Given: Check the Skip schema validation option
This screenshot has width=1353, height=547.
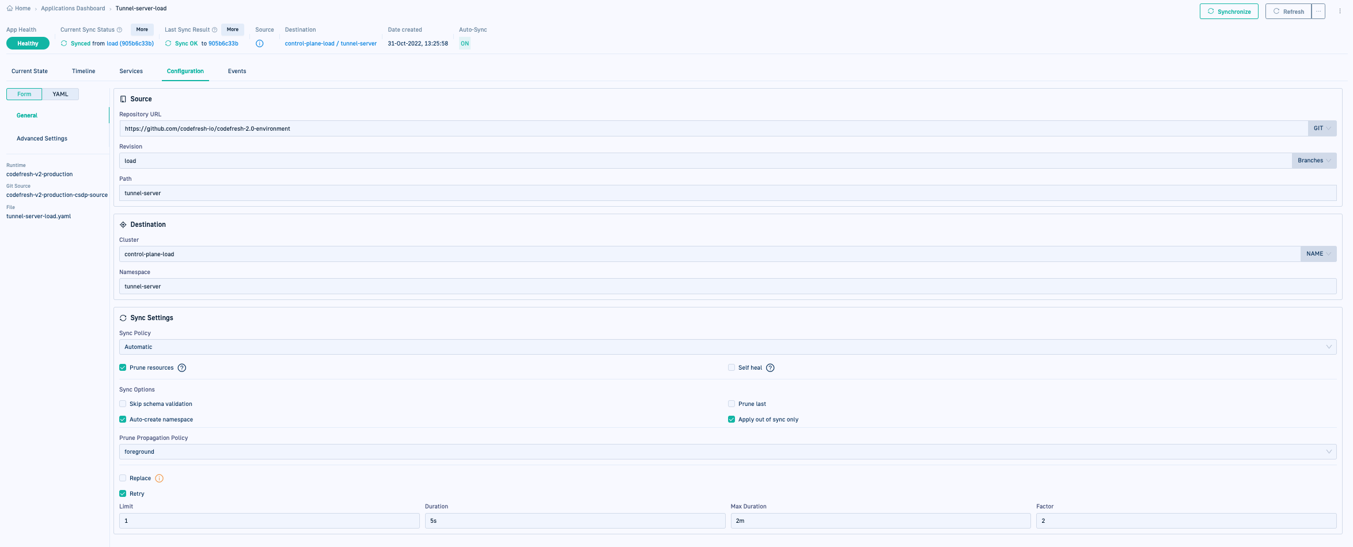Looking at the screenshot, I should 123,404.
